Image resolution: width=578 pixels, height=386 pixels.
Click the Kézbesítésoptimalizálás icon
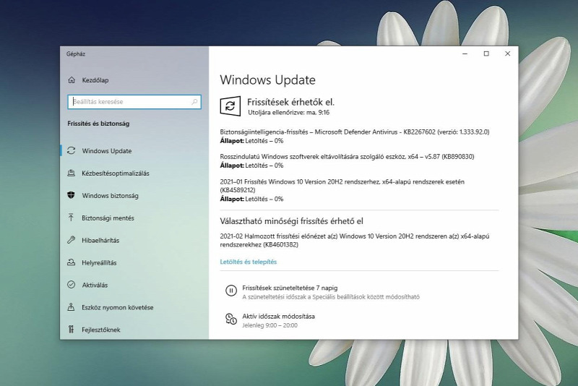(x=71, y=173)
